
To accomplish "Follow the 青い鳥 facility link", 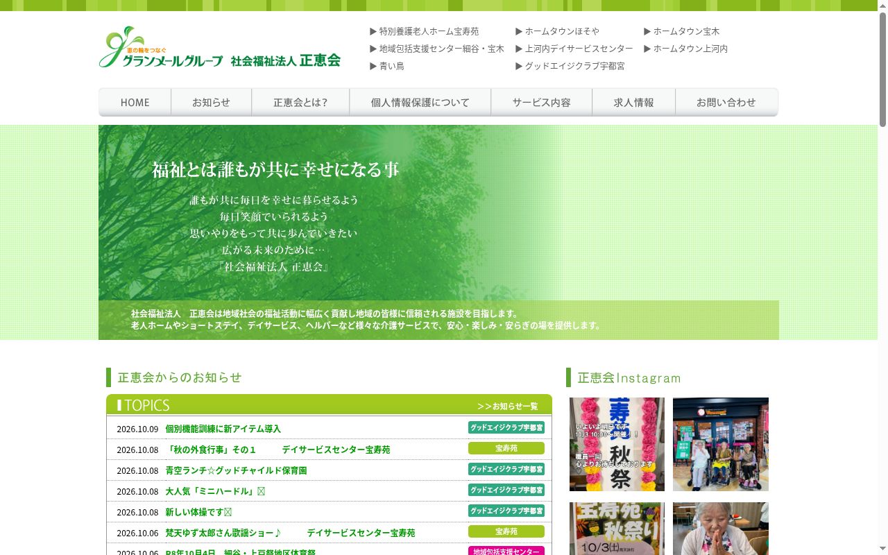I will pyautogui.click(x=387, y=66).
